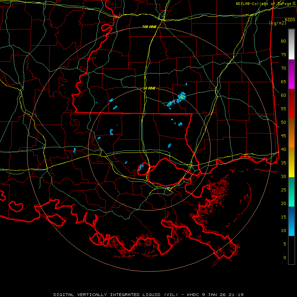Pick the magenta-purple segment of the color bar
The height and width of the screenshot is (297, 297).
click(x=291, y=74)
